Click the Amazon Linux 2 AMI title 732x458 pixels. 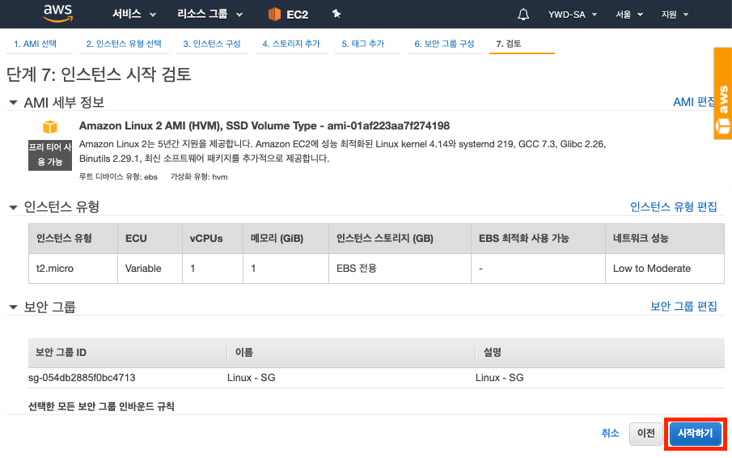pos(264,125)
